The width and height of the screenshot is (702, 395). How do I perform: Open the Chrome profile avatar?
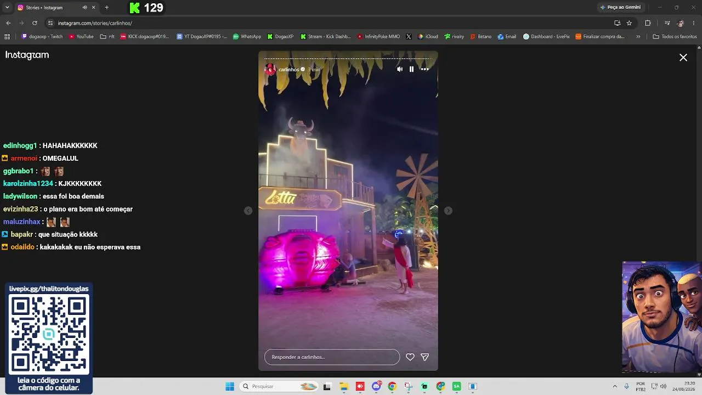(681, 23)
